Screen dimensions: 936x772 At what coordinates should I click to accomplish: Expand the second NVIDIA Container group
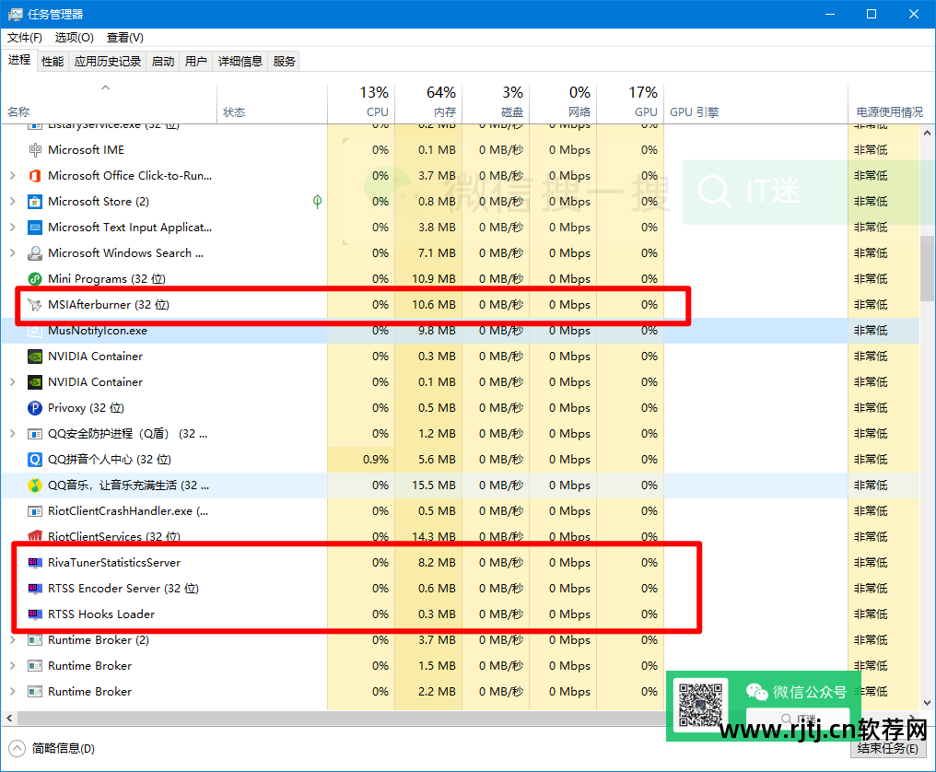tap(13, 382)
